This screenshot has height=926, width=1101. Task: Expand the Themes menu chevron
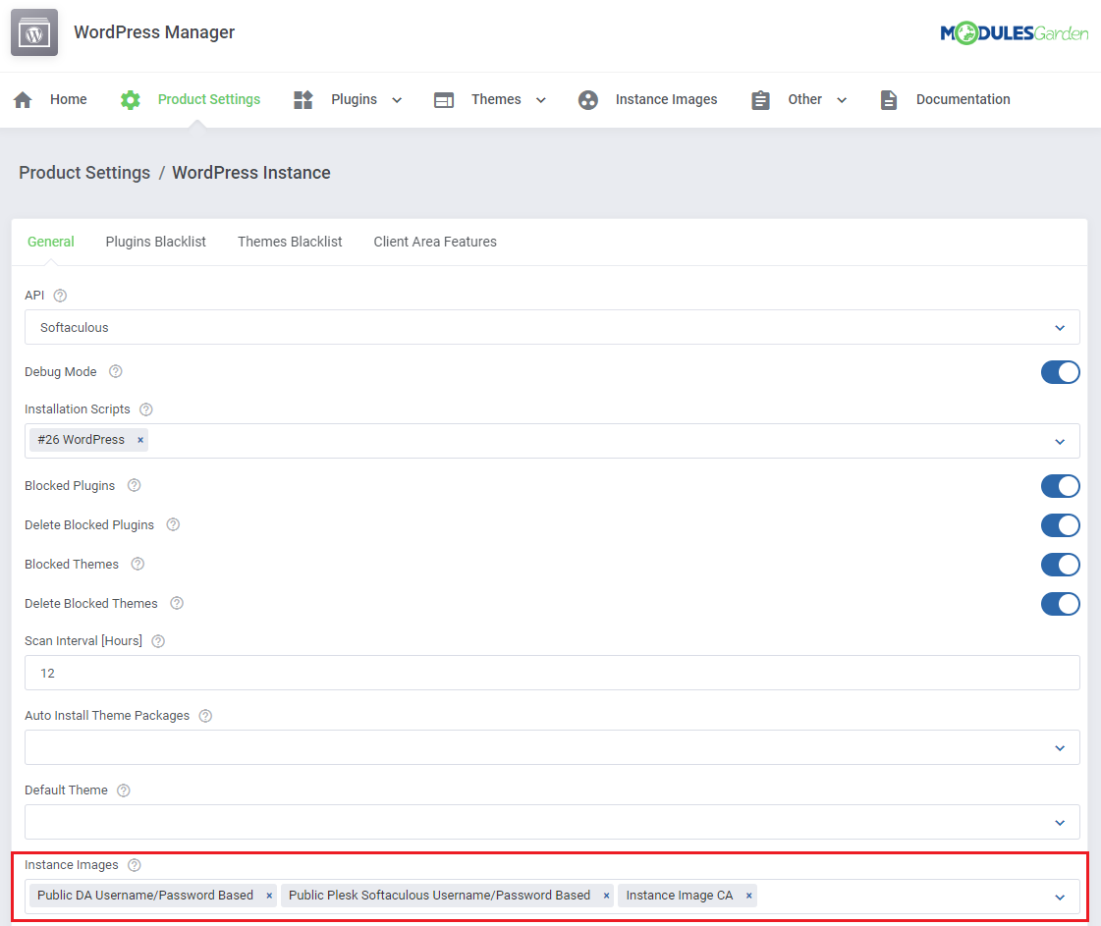[x=540, y=100]
